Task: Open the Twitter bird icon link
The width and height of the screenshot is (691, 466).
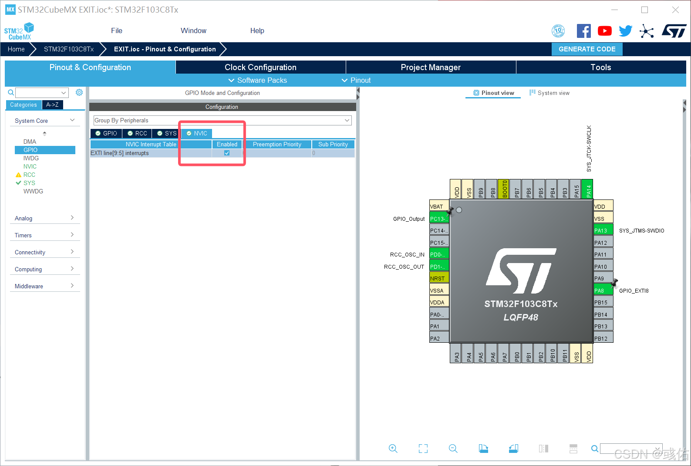Action: 626,31
